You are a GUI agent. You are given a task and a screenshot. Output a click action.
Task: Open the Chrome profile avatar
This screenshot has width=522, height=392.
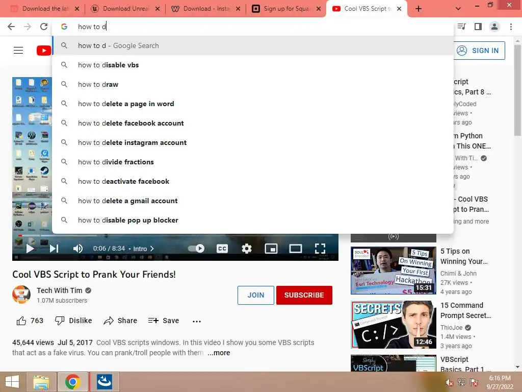pos(494,27)
